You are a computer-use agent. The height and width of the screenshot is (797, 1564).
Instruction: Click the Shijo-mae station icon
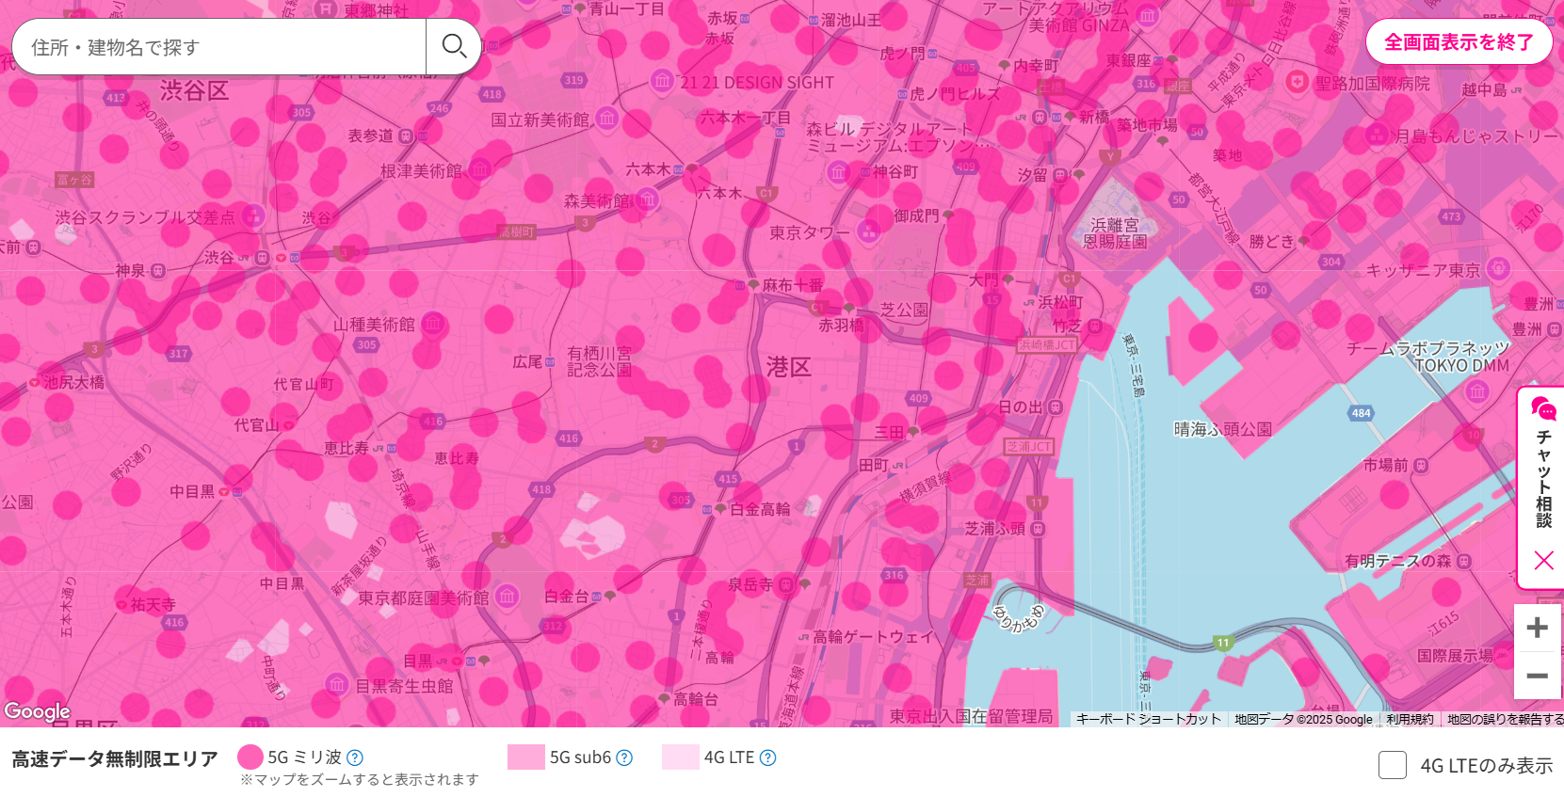coord(1421,466)
